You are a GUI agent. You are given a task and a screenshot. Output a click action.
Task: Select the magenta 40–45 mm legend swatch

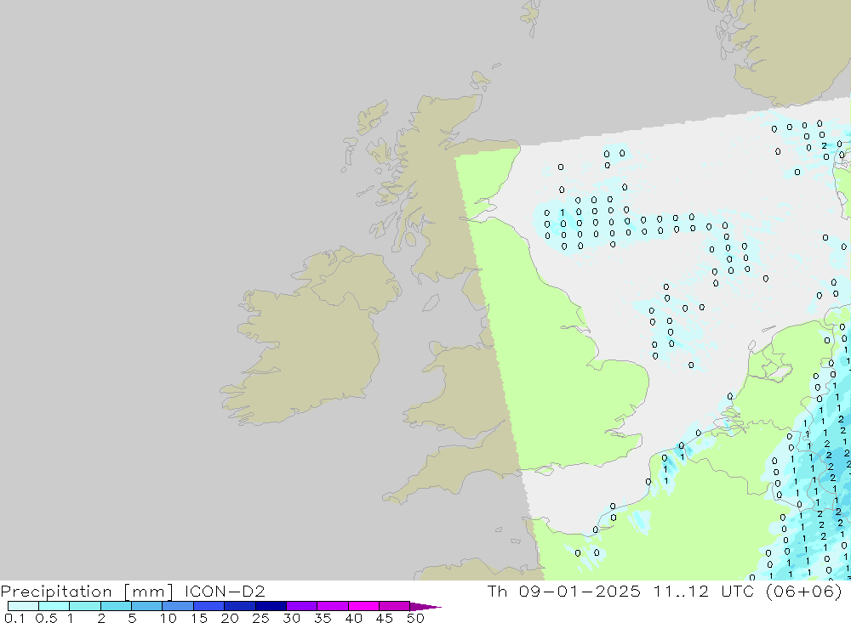(x=363, y=607)
